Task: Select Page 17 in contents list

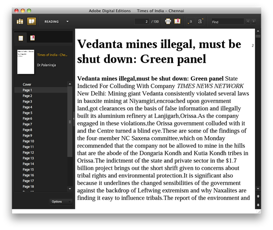Action: pyautogui.click(x=41, y=181)
